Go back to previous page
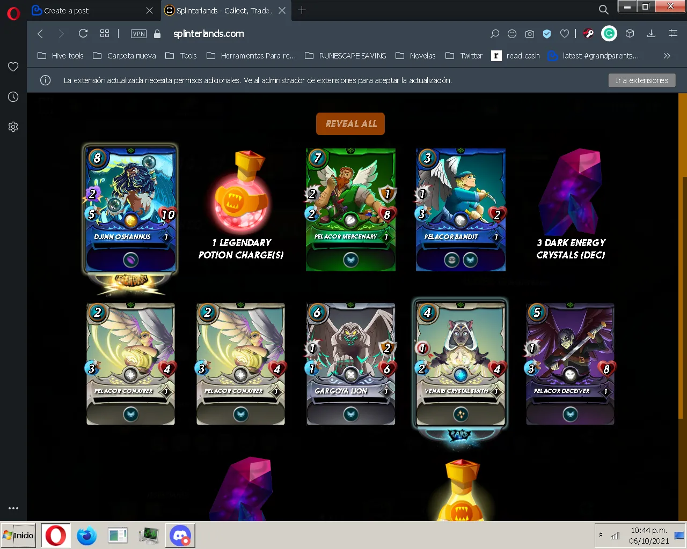This screenshot has height=549, width=687. tap(40, 34)
